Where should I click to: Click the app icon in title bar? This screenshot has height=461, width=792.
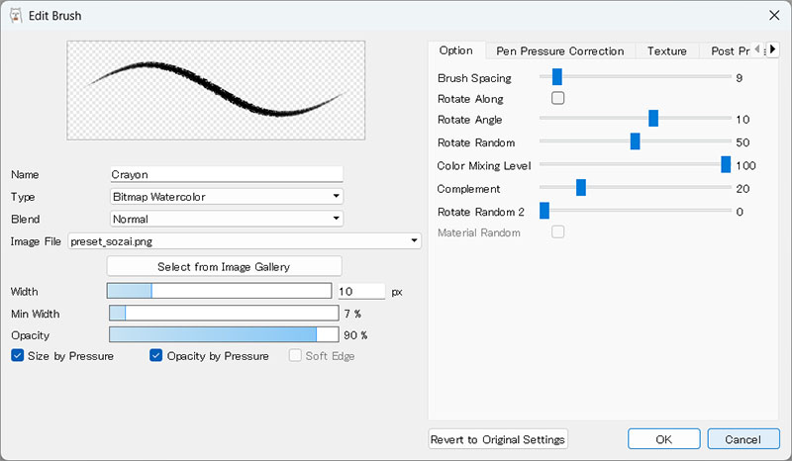pos(15,15)
